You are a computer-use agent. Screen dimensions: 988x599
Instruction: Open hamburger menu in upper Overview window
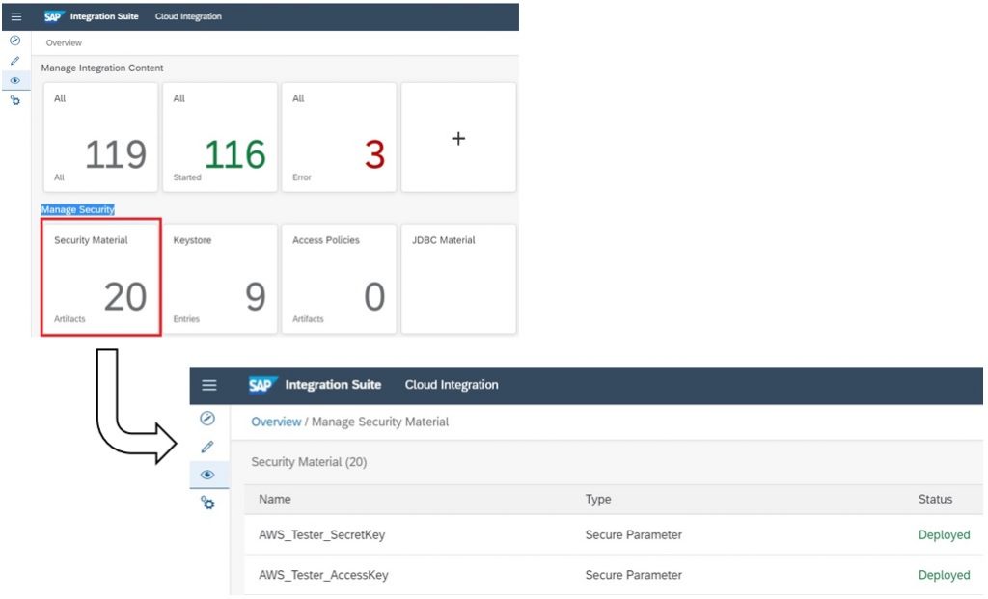[16, 17]
